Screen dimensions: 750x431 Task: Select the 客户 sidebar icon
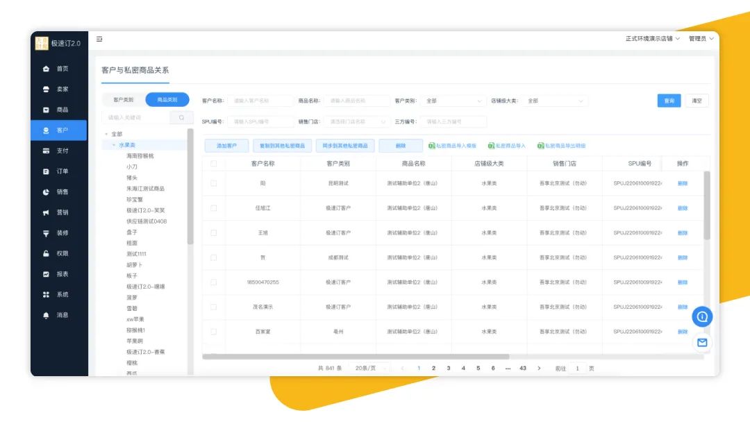point(46,130)
